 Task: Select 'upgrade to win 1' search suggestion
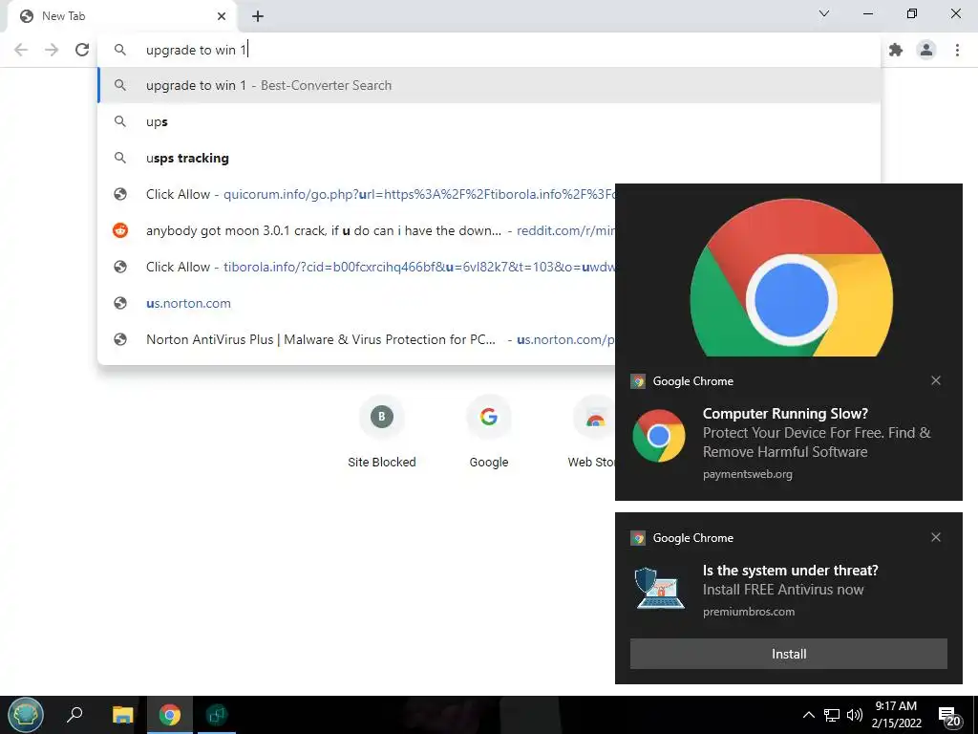[x=490, y=85]
